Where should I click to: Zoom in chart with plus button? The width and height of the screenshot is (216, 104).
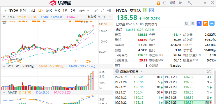coord(105,17)
